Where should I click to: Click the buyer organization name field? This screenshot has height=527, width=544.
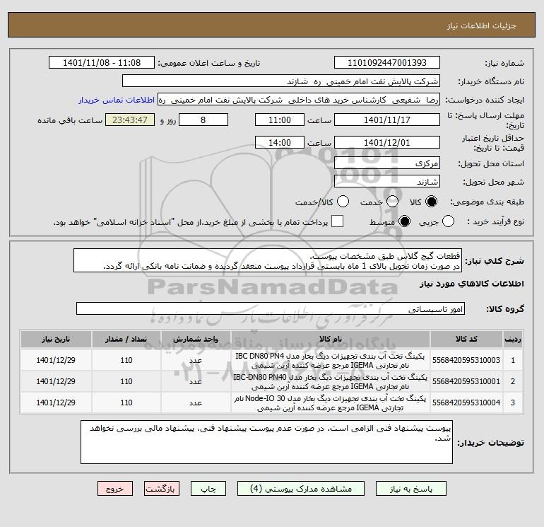[x=281, y=81]
